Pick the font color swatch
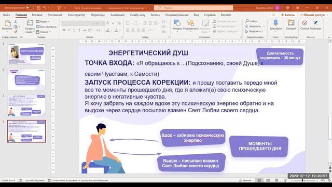332x187 pixels. (116, 30)
